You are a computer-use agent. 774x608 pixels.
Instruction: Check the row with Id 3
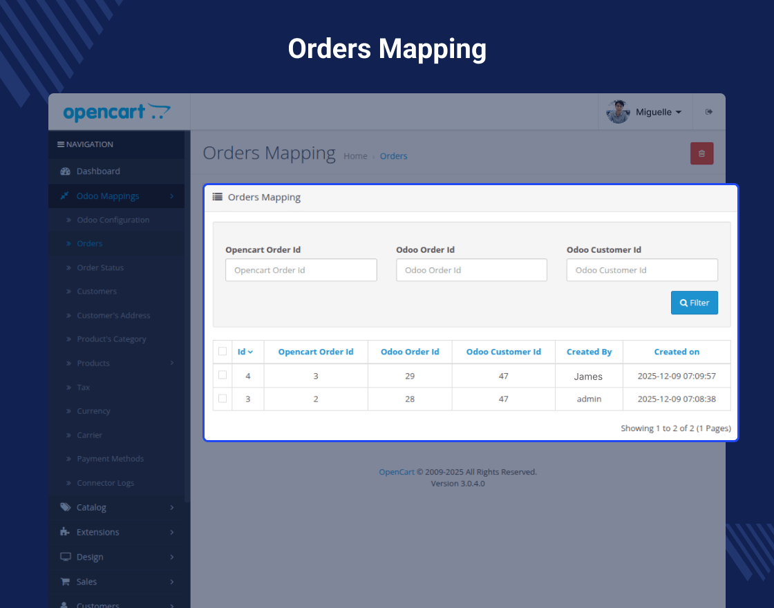click(x=223, y=398)
